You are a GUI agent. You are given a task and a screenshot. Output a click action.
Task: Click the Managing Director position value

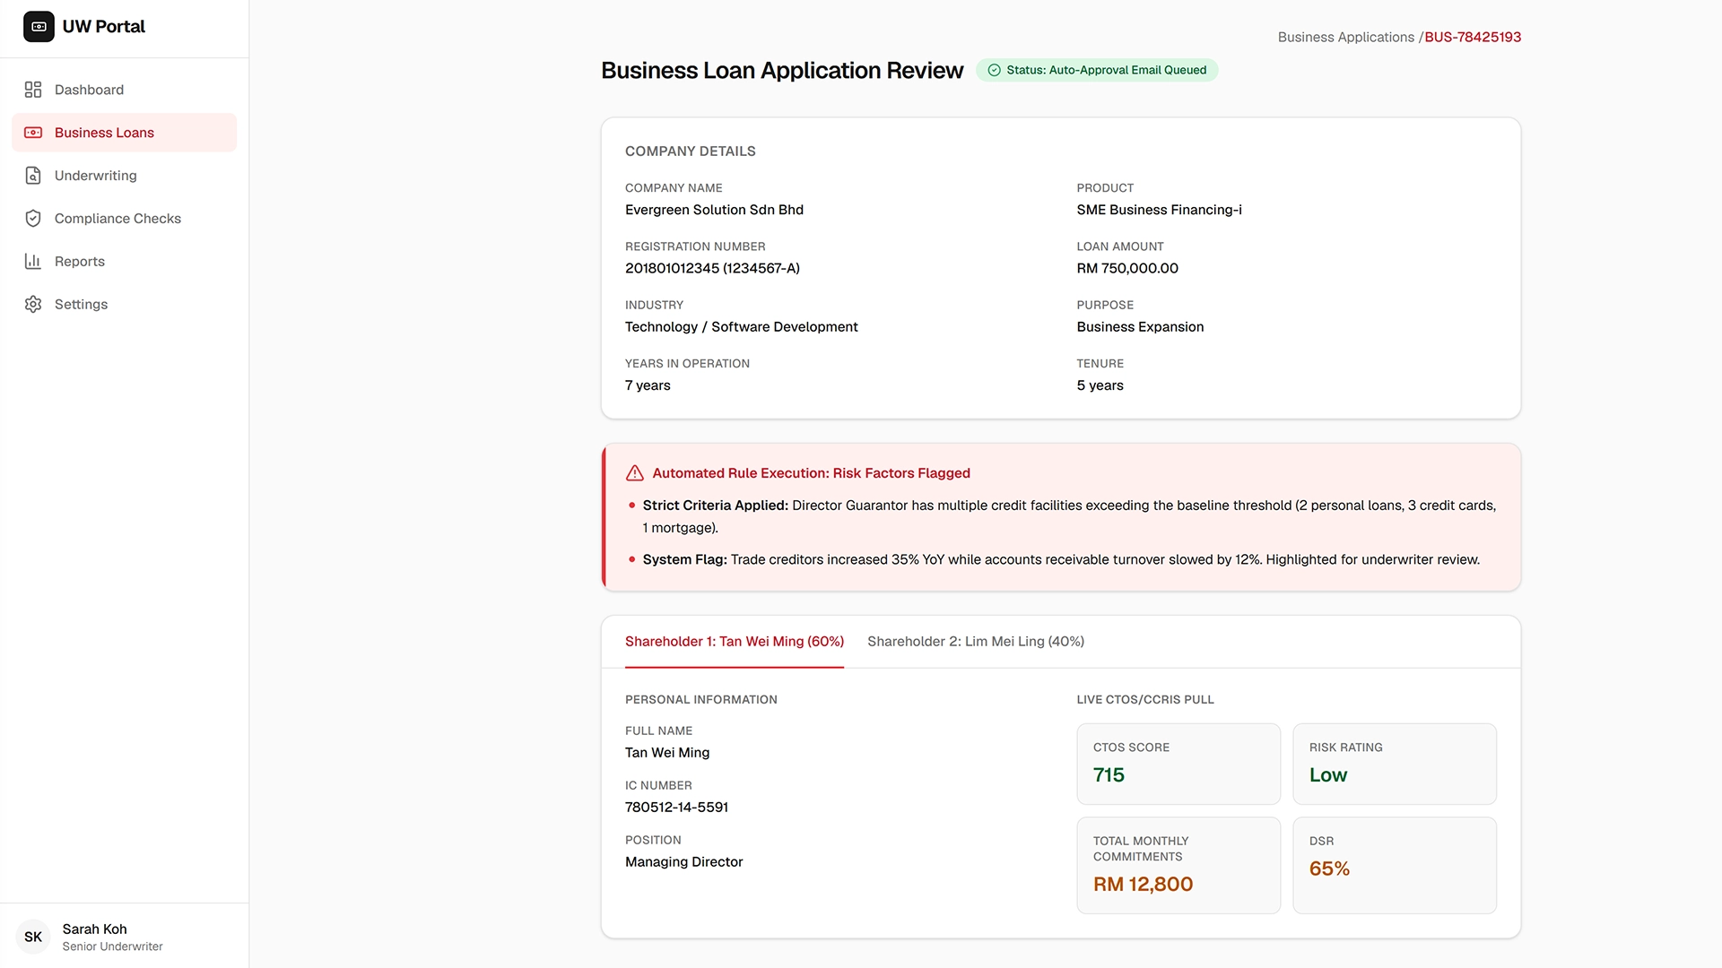[x=683, y=862]
